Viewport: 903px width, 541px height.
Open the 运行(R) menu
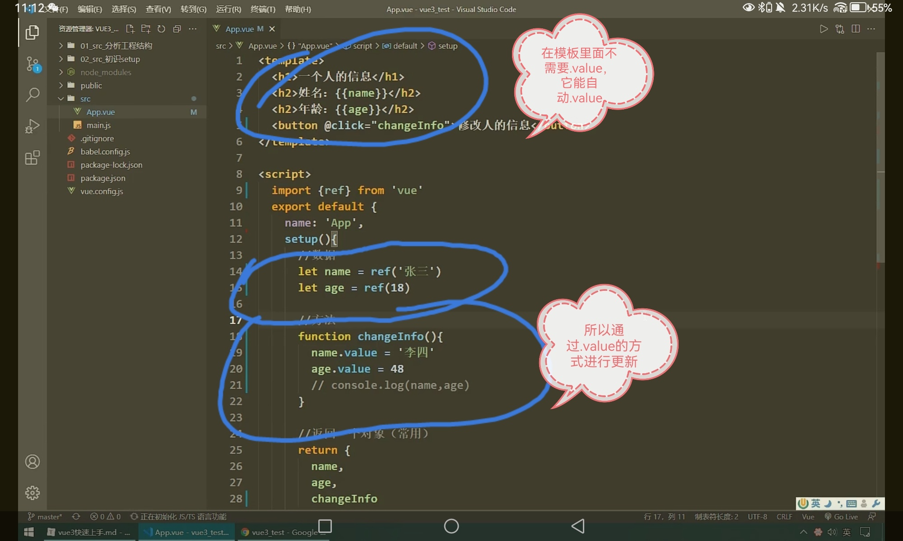click(x=228, y=9)
